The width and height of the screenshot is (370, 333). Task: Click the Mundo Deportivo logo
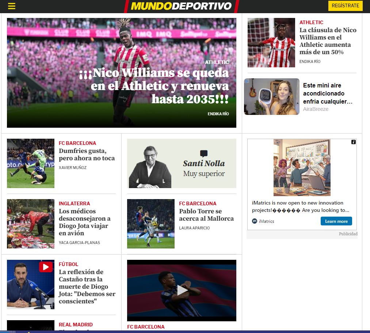(181, 6)
